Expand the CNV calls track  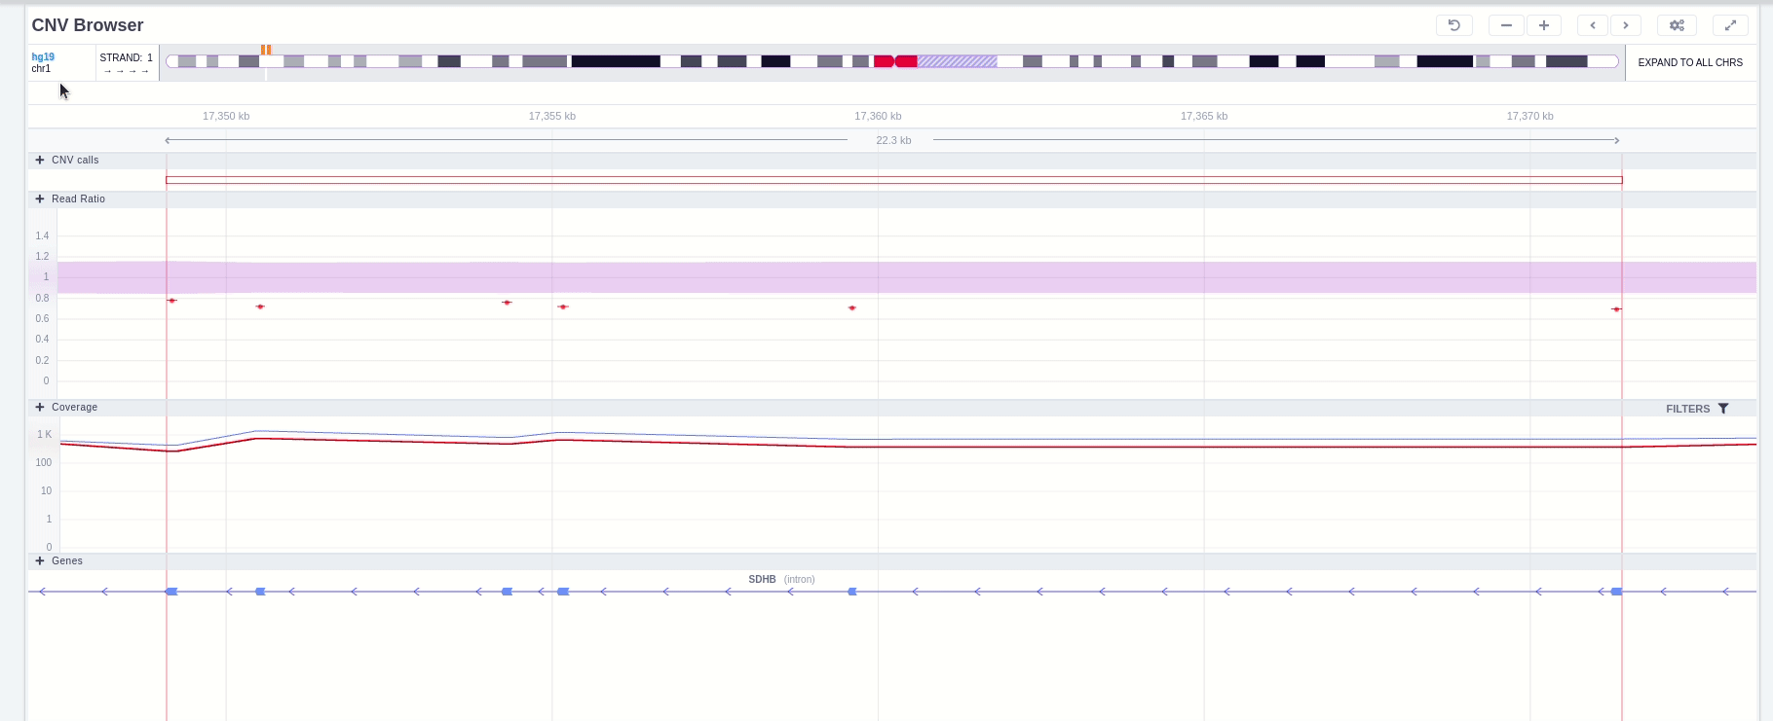click(x=40, y=160)
